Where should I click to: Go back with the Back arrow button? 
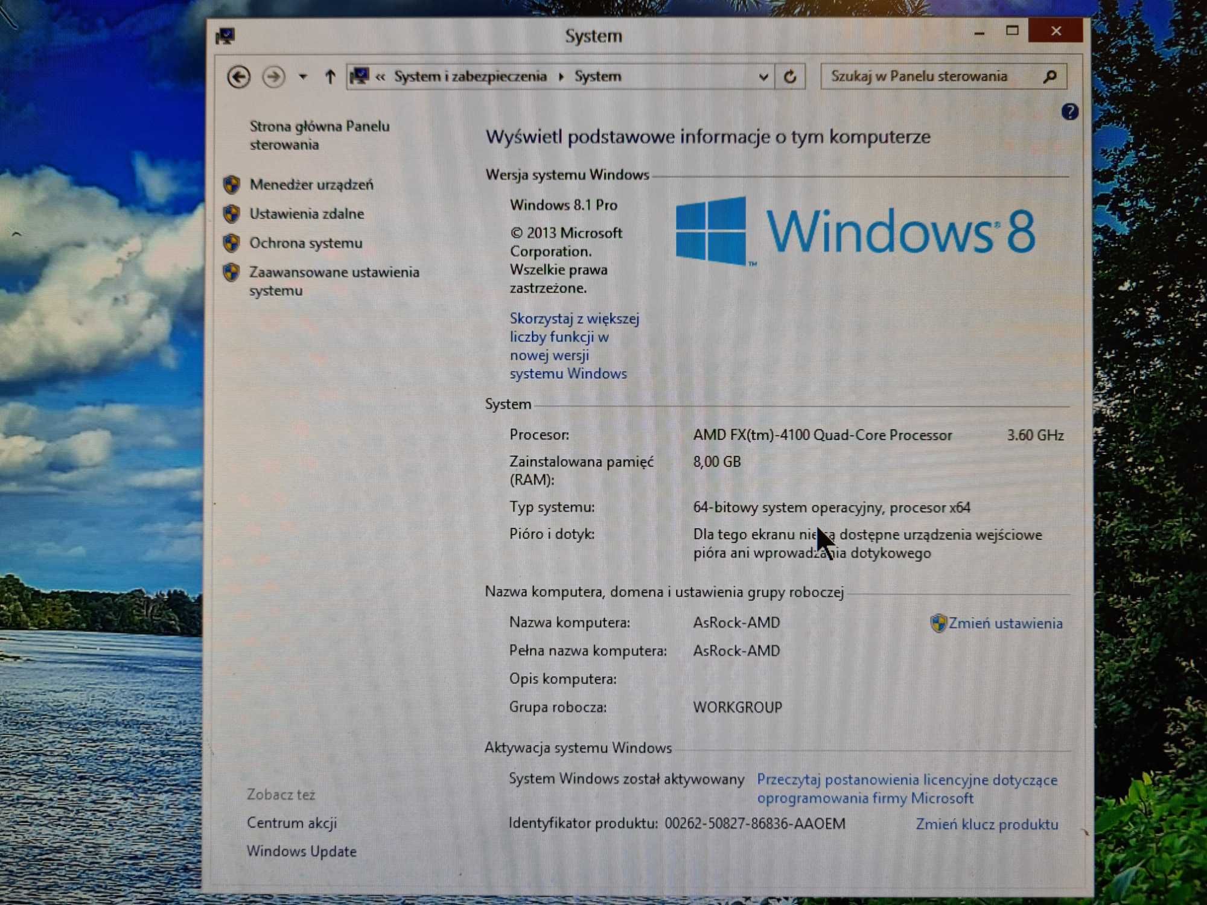point(239,77)
